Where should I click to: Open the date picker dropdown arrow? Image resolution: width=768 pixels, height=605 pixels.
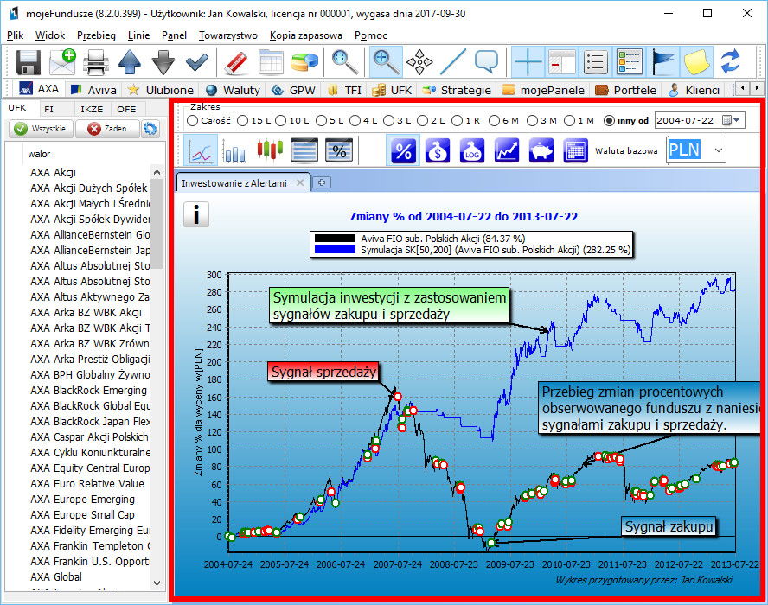point(737,120)
